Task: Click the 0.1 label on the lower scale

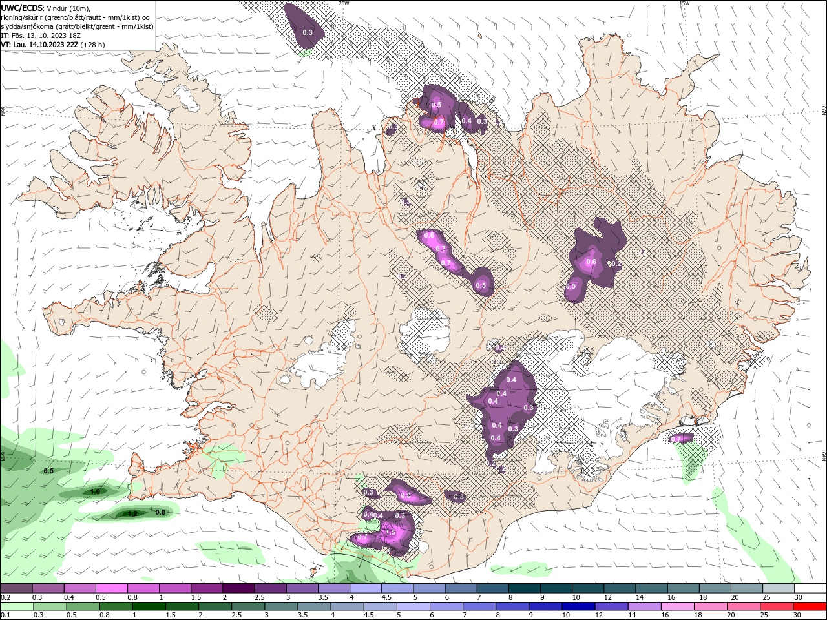Action: (6, 615)
